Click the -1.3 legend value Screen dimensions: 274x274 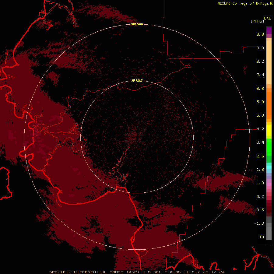tap(259, 223)
